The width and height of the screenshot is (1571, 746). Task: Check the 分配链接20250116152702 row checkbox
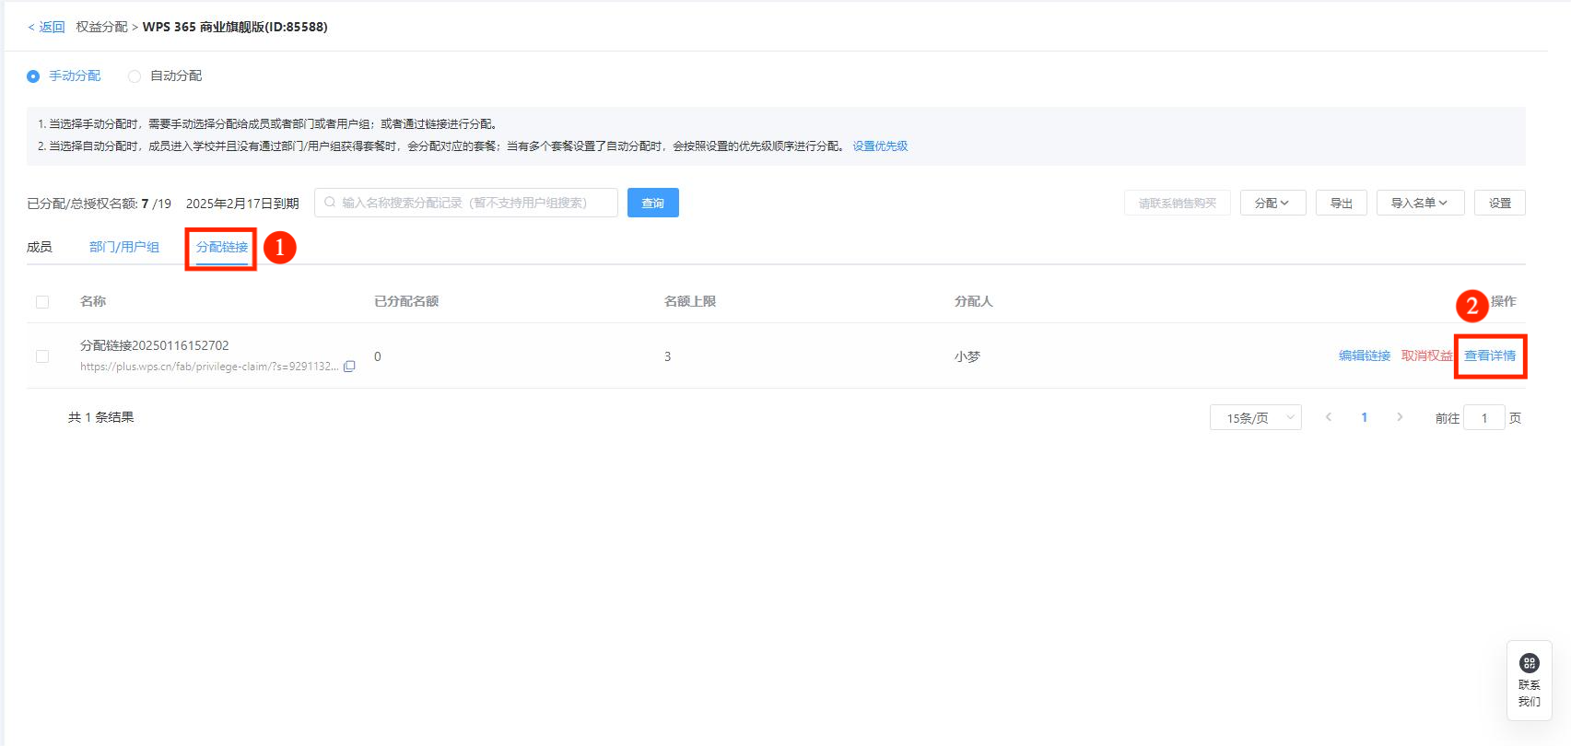click(42, 356)
